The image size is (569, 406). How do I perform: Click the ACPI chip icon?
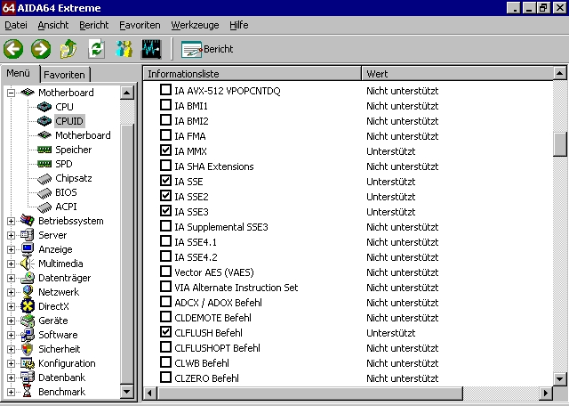pos(44,207)
